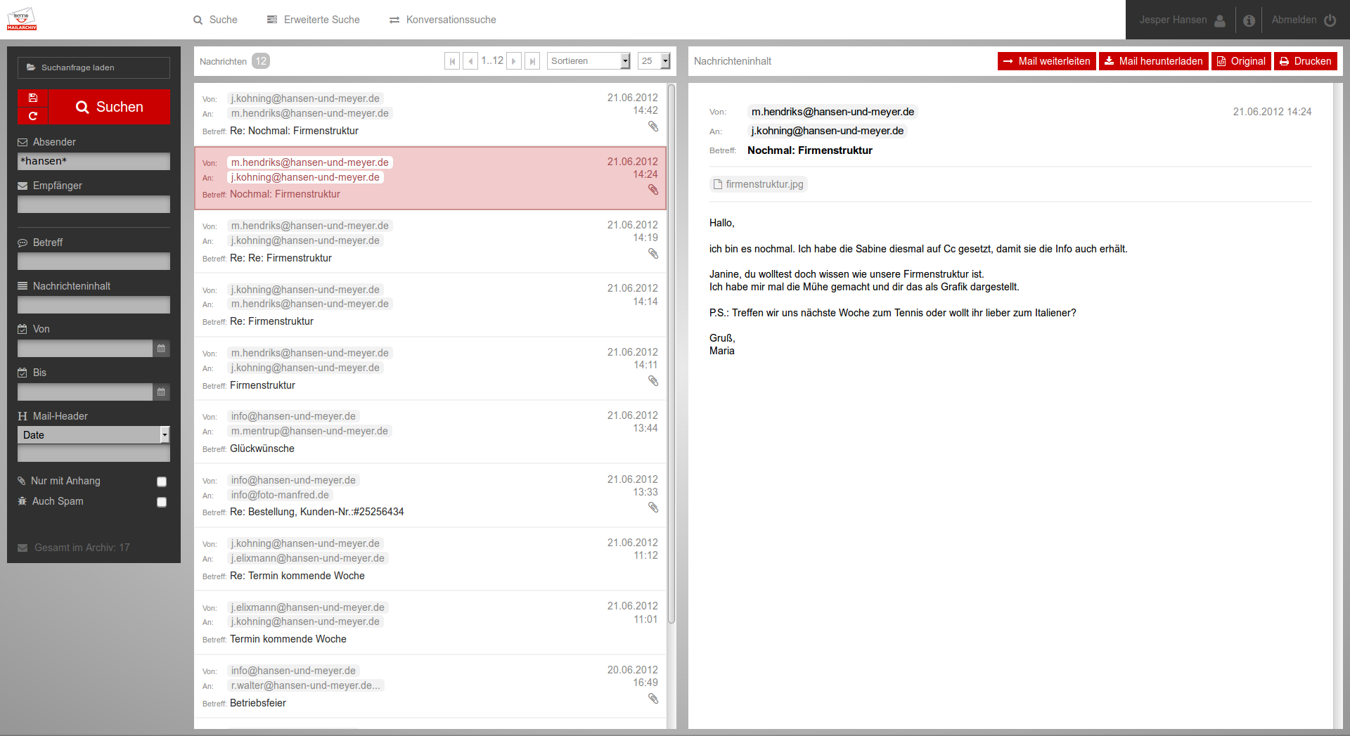Image resolution: width=1350 pixels, height=736 pixels.
Task: Jump to last page of messages
Action: [532, 61]
